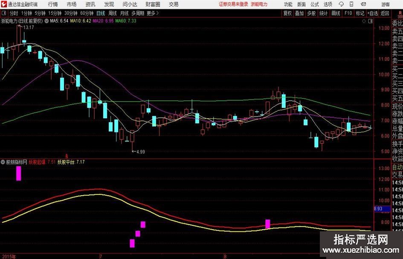This screenshot has height=259, width=403.
Task: Click the diamond icon above price axis
Action: tap(363, 20)
